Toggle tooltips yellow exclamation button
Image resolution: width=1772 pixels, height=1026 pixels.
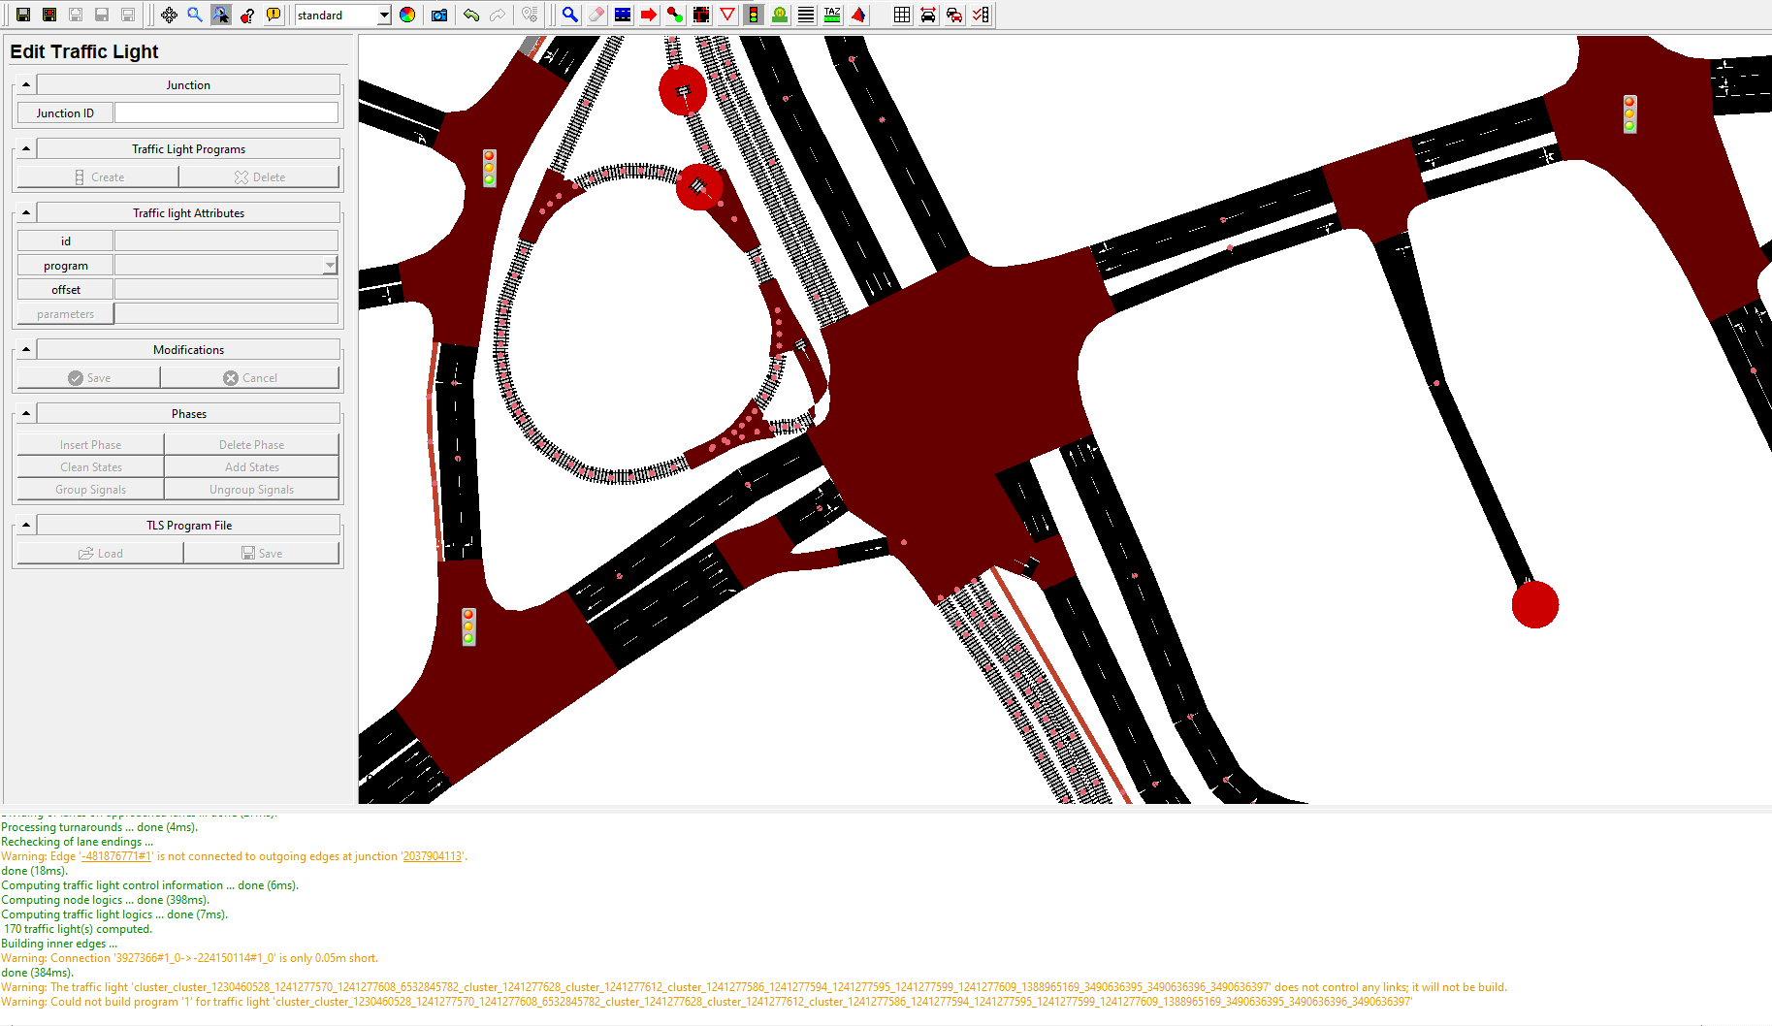click(x=274, y=15)
